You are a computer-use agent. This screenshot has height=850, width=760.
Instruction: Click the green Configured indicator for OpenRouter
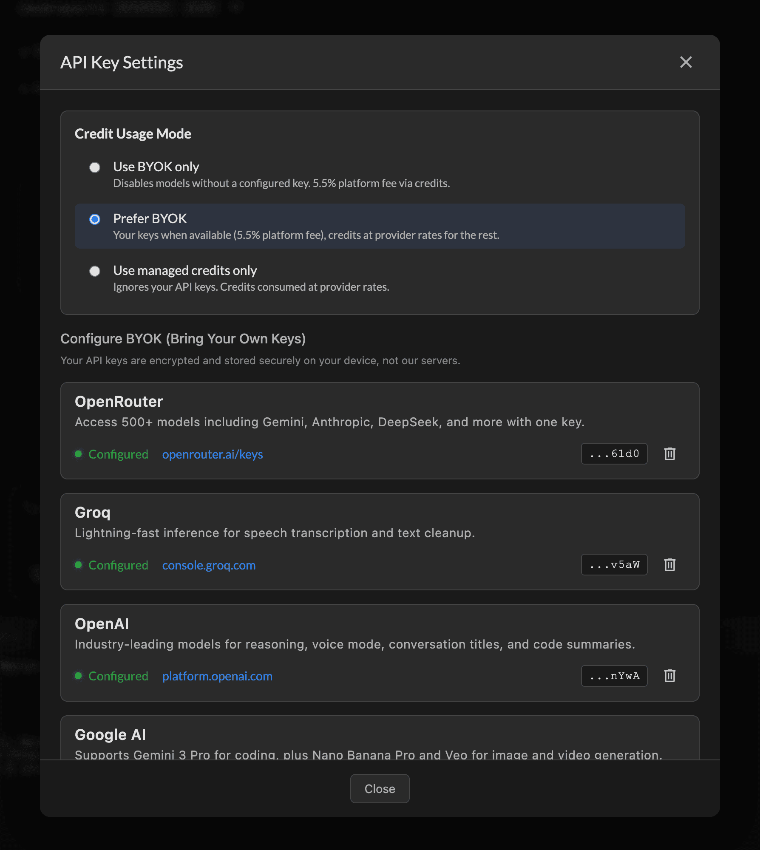coord(79,454)
